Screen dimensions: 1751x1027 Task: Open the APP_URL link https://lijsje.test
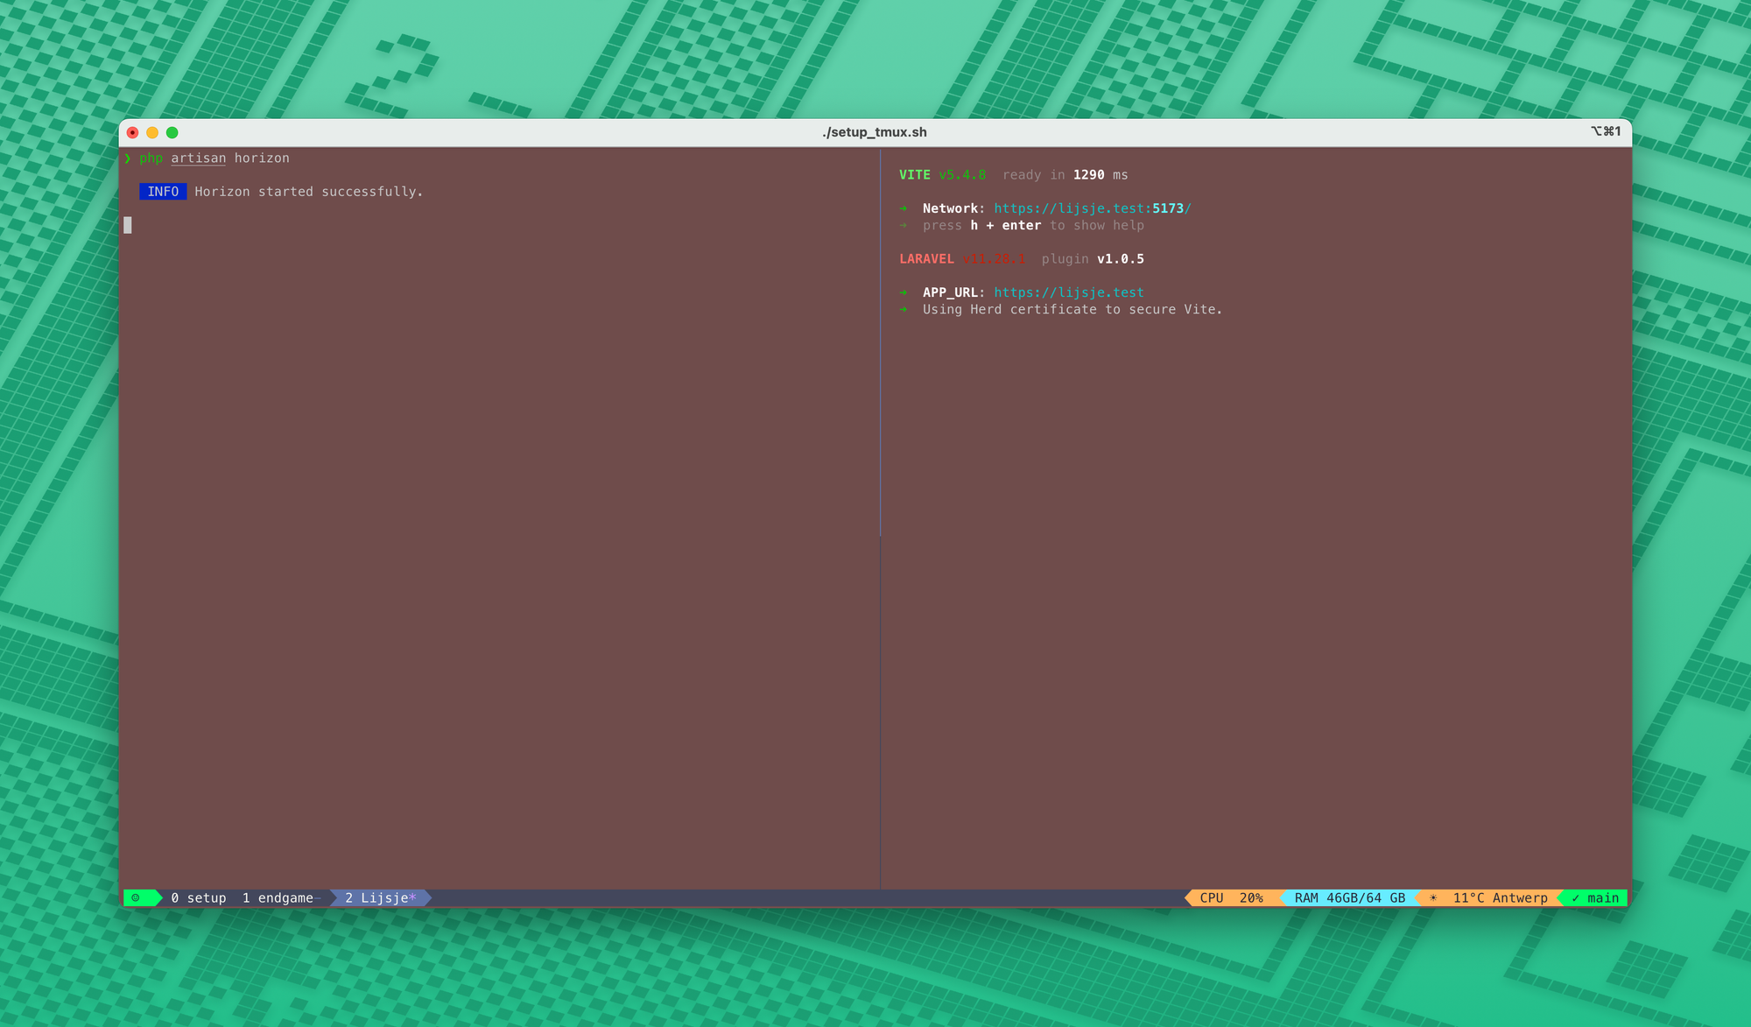[1069, 292]
